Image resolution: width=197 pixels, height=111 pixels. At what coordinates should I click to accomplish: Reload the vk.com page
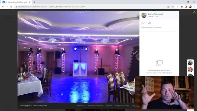coord(11,7)
